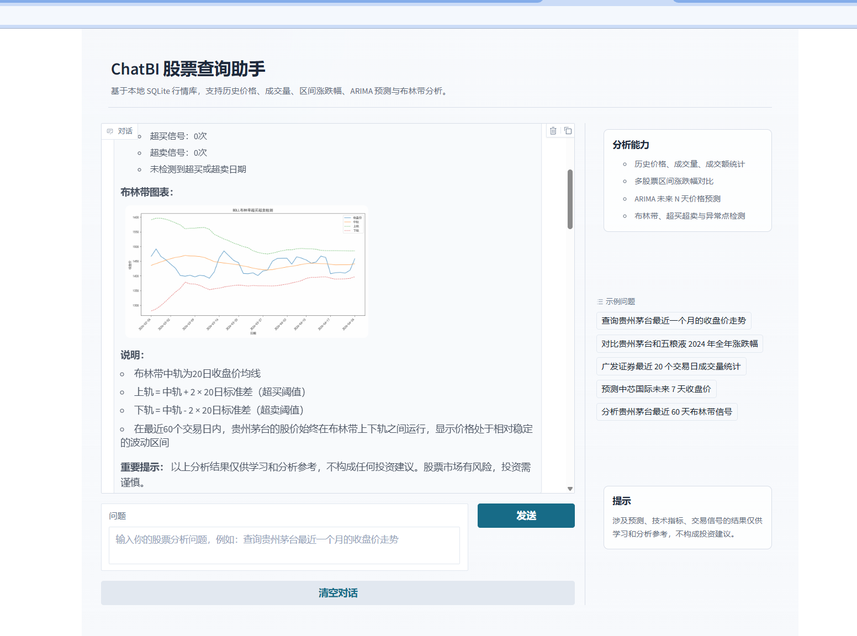
Task: Click the 问题 label above the input
Action: tap(118, 516)
